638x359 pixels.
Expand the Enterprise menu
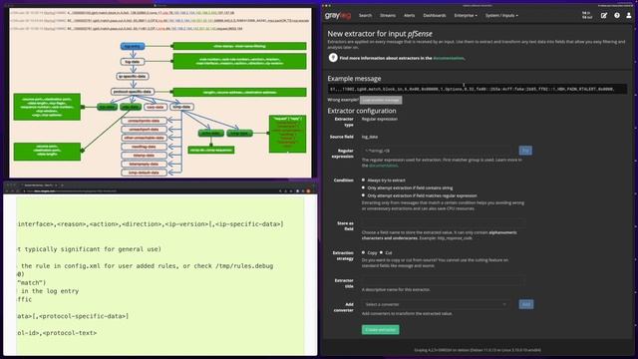(x=466, y=16)
